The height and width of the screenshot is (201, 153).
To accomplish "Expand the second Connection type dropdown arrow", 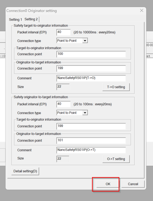I will coord(85,113).
